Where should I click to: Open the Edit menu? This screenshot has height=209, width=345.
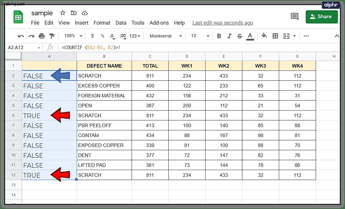click(x=49, y=23)
